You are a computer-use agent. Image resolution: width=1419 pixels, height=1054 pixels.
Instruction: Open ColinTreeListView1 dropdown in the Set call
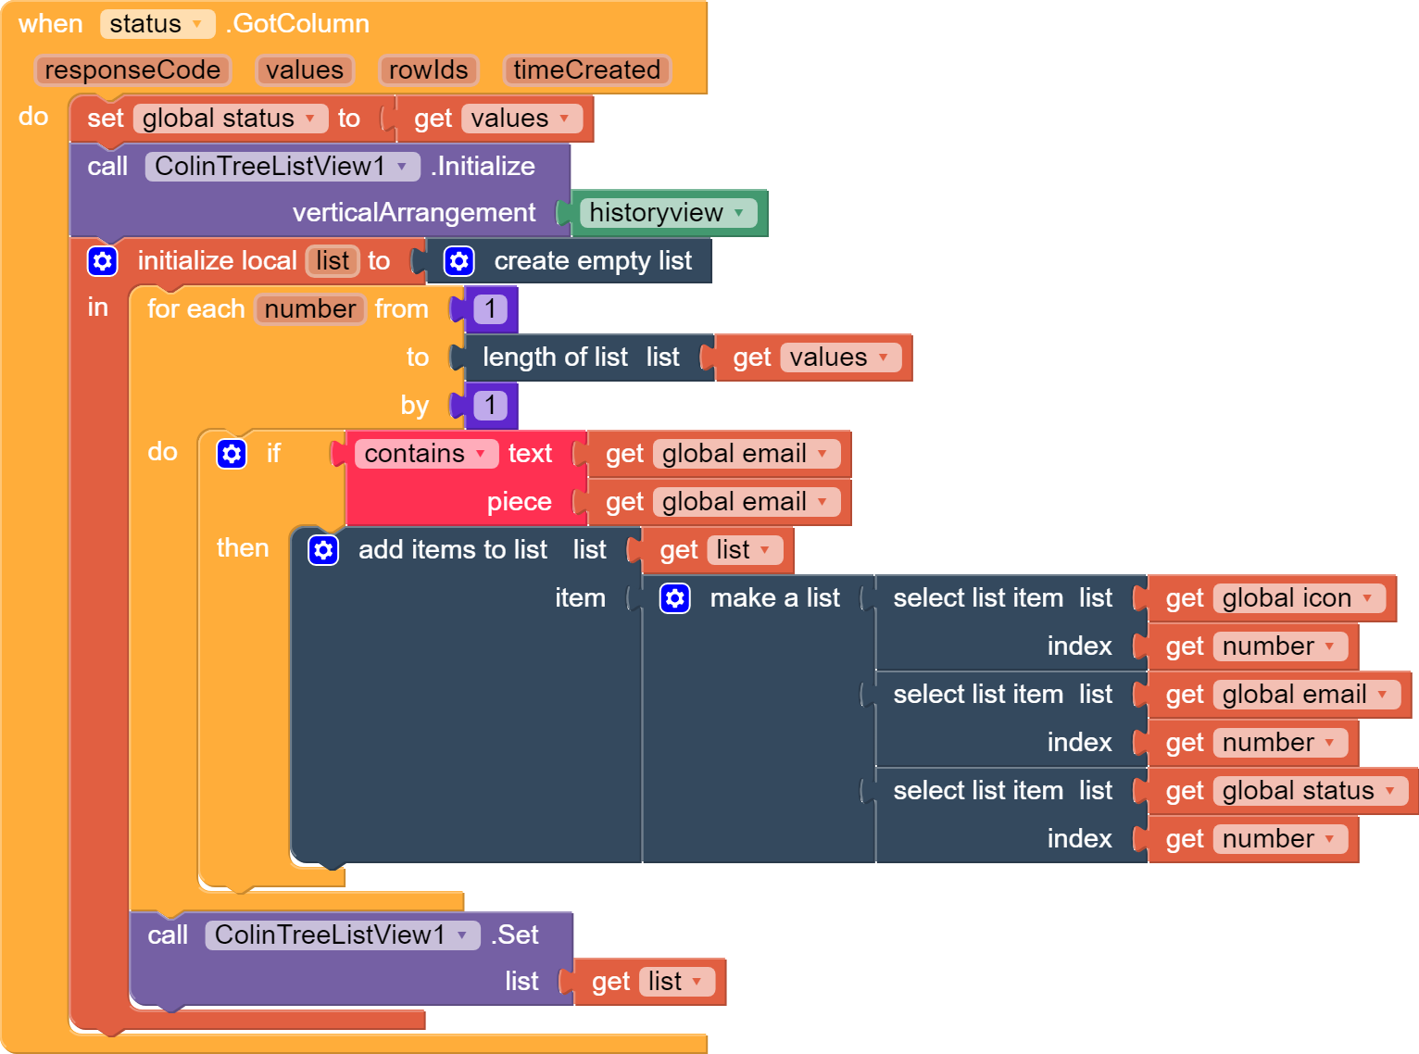[x=461, y=935]
